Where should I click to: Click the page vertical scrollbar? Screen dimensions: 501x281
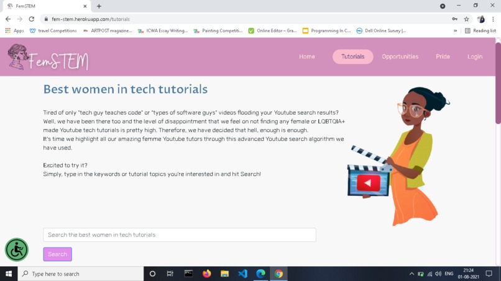click(498, 83)
